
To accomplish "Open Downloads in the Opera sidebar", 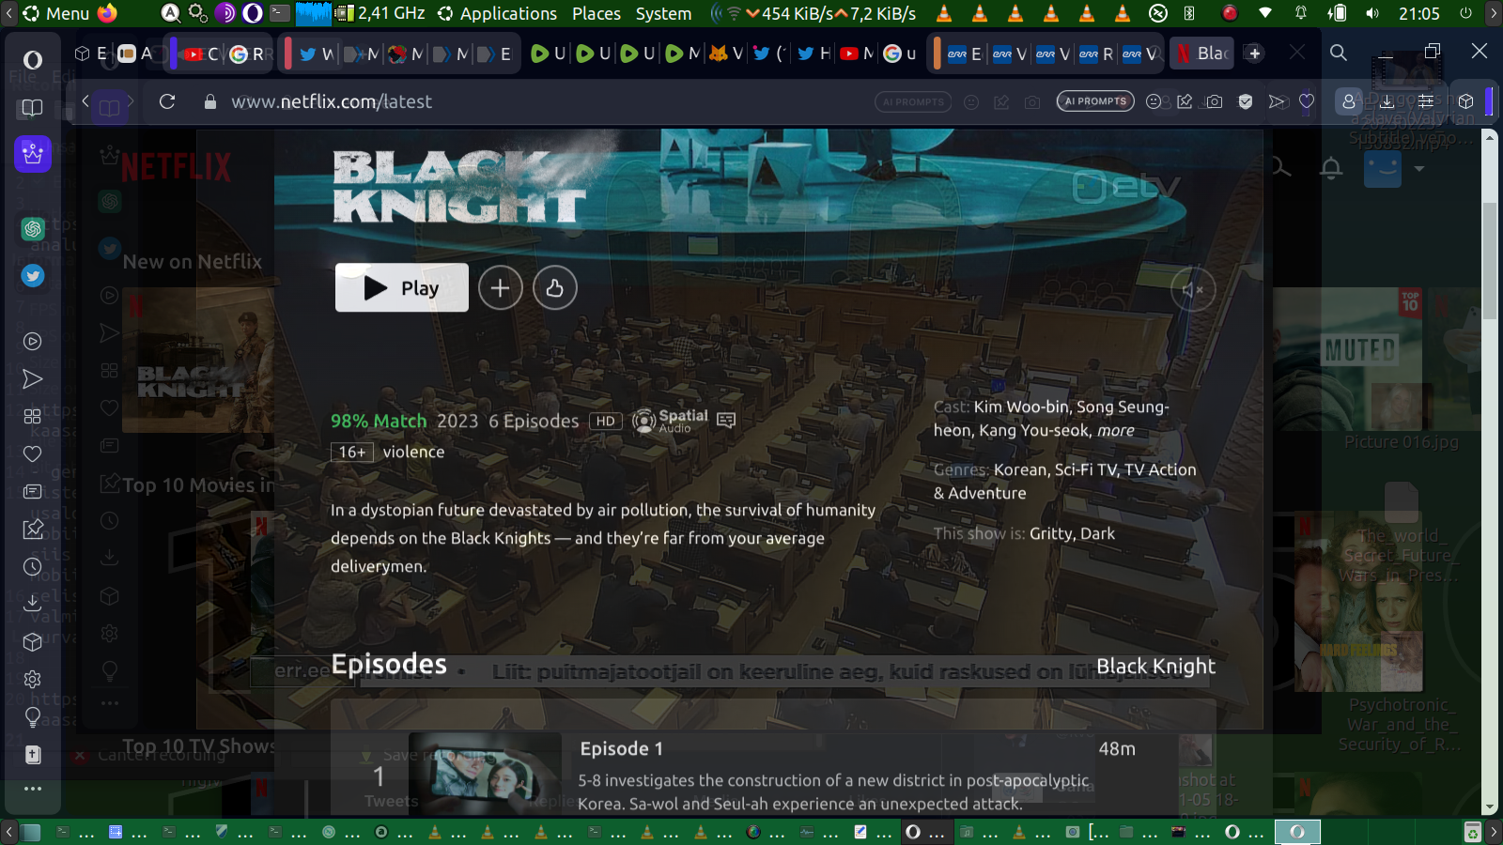I will click(x=33, y=604).
